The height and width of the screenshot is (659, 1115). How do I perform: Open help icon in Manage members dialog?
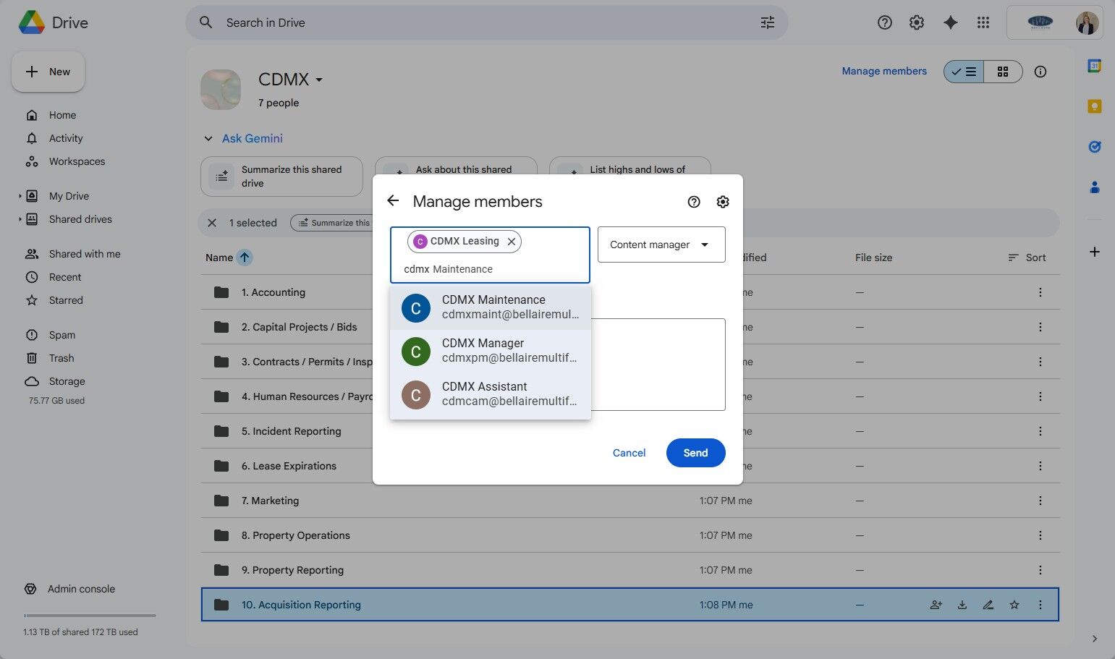tap(694, 202)
